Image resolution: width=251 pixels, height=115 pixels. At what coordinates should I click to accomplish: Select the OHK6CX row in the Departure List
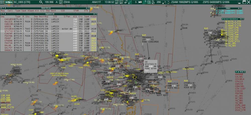coord(48,50)
